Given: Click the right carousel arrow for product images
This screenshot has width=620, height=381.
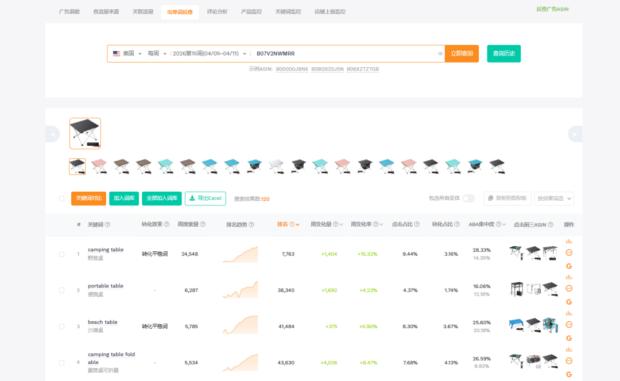Looking at the screenshot, I should point(575,134).
